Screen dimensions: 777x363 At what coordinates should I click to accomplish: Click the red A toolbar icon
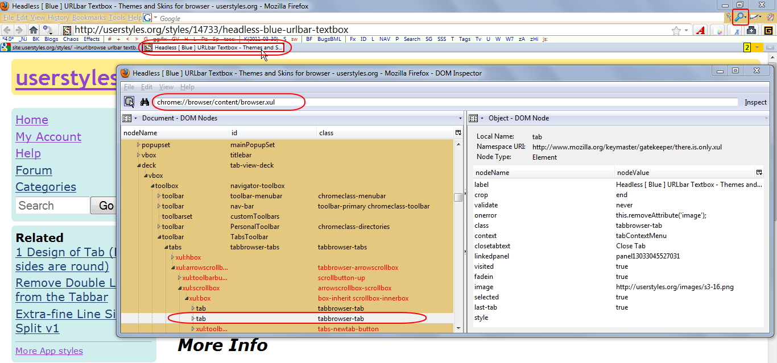click(700, 30)
